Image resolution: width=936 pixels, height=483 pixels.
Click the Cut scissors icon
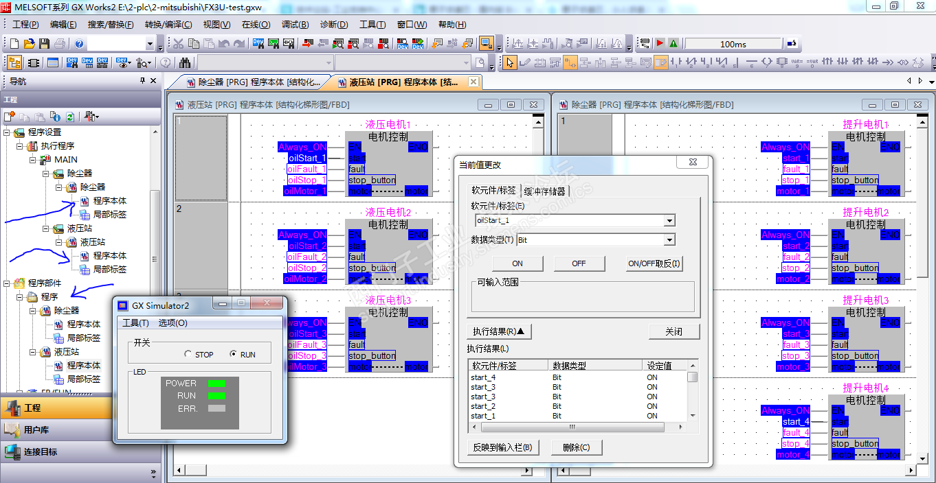pos(178,44)
